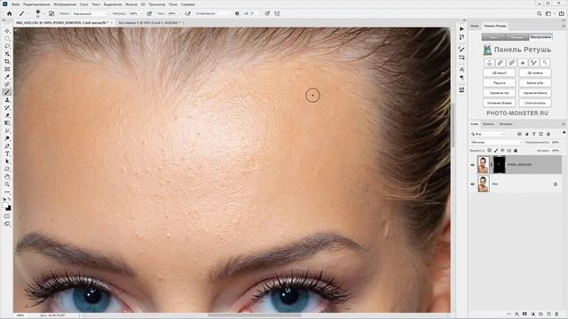Open the brush opacity slider arrow
Viewport: 568px width, 319px height.
141,13
